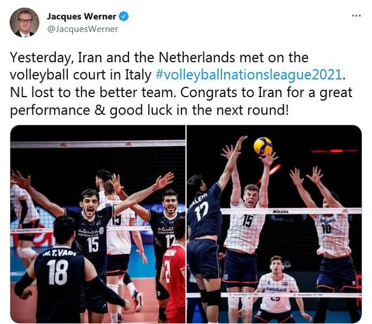
Task: Open the three-dot more options menu
Action: (356, 16)
